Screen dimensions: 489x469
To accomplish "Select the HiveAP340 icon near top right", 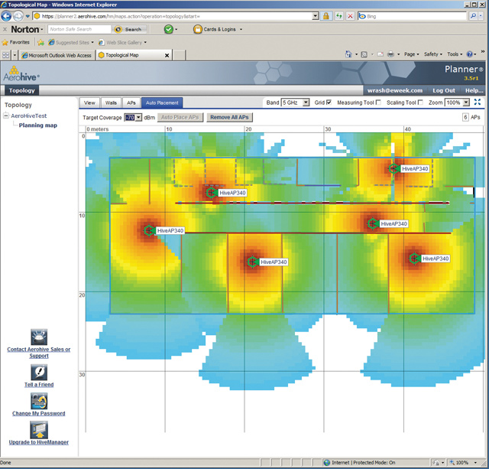I will pos(393,168).
